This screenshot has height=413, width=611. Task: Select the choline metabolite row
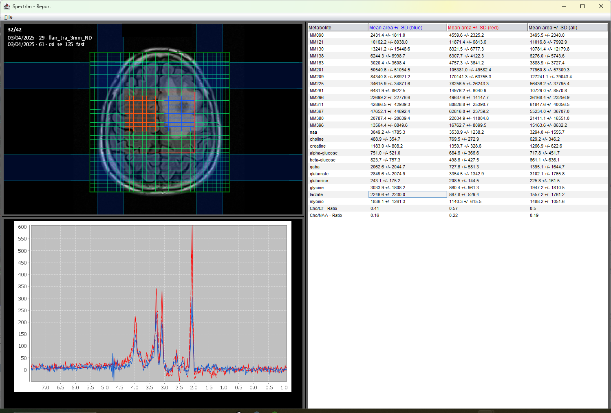(458, 139)
